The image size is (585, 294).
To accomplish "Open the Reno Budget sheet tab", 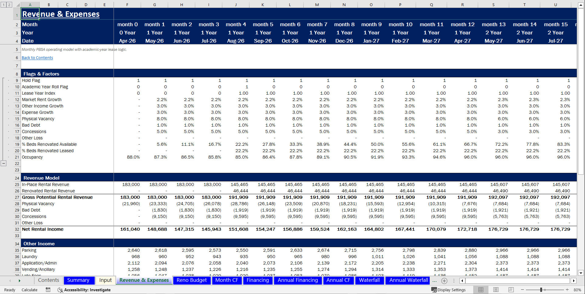I will [192, 280].
